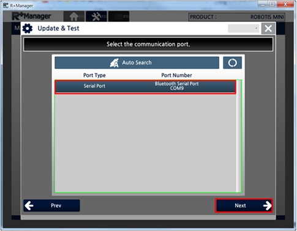This screenshot has height=231, width=297.
Task: Go back with the Prev button
Action: [x=51, y=205]
